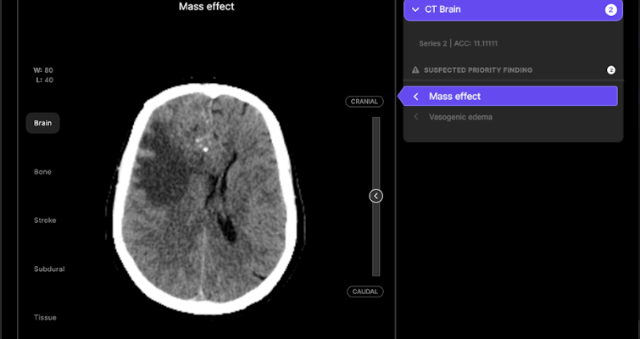The width and height of the screenshot is (640, 339).
Task: Click the slice slider handle arrow
Action: 376,197
